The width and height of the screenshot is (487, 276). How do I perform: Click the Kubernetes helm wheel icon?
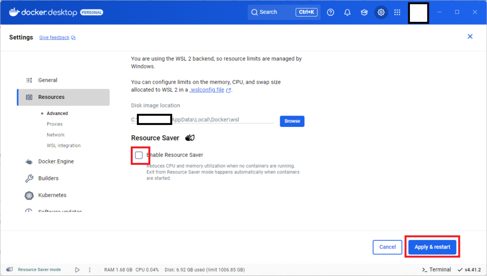tap(29, 195)
